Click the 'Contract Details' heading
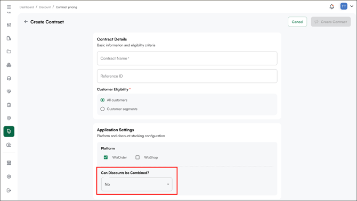Viewport: 357px width, 201px height. coord(112,39)
